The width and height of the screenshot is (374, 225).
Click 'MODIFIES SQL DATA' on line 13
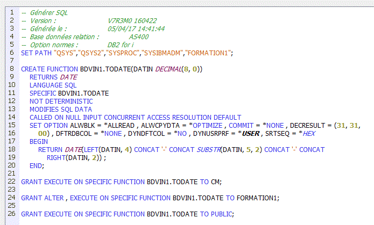tap(61, 110)
